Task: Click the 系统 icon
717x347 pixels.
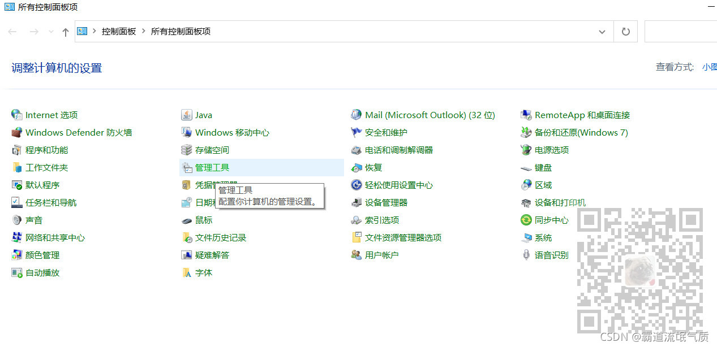Action: (526, 237)
